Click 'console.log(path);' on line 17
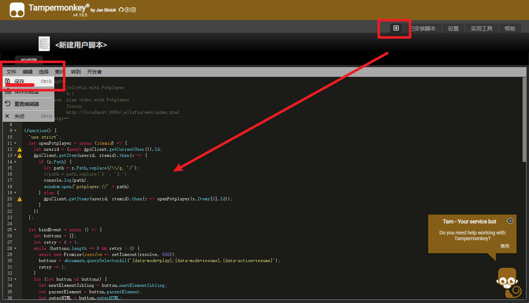 click(66, 180)
